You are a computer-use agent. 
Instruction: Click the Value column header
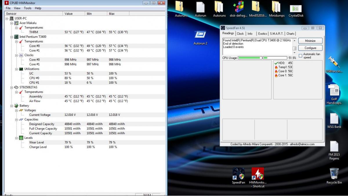(74, 14)
